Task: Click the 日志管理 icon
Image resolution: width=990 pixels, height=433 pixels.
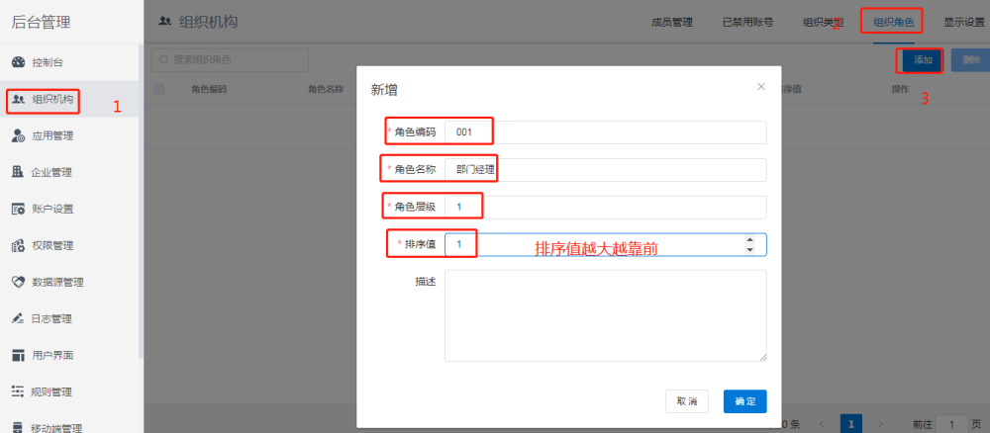Action: [18, 318]
